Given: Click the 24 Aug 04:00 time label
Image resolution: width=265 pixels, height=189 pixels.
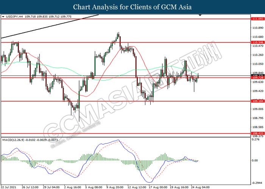Looking at the screenshot, I should [x=200, y=187].
